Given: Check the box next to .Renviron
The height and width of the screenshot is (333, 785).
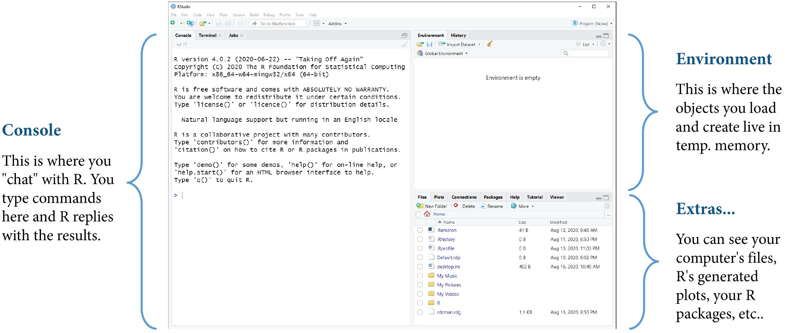Looking at the screenshot, I should (x=420, y=230).
